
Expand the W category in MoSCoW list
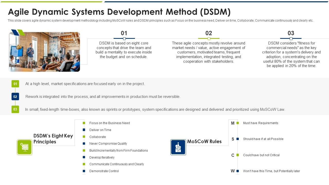coord(233,171)
